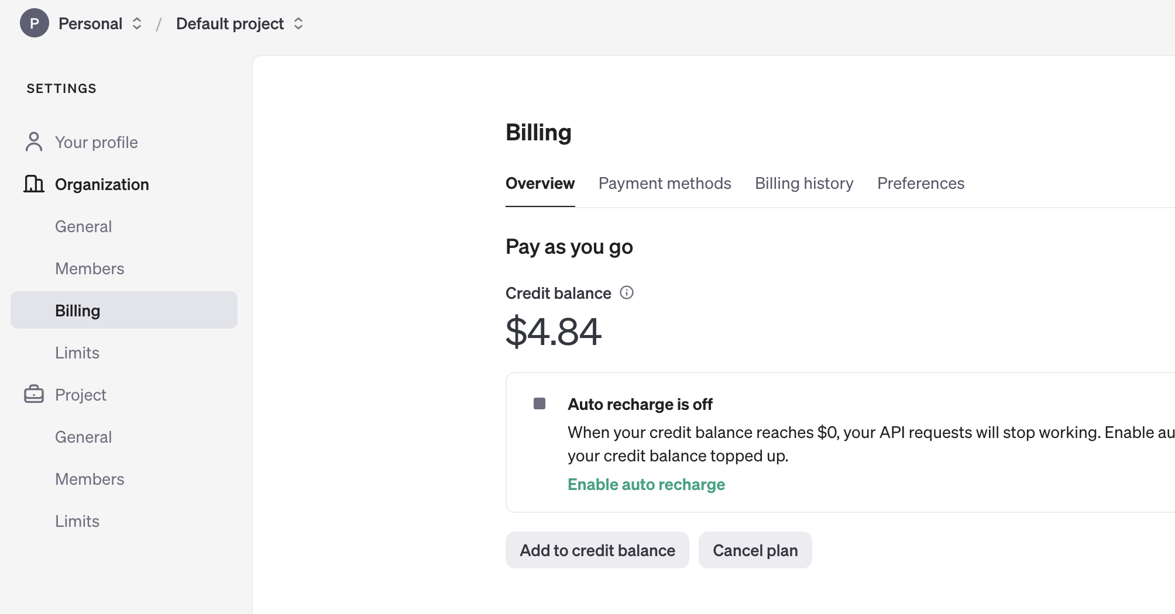The width and height of the screenshot is (1175, 614).
Task: Select the Overview tab
Action: pyautogui.click(x=540, y=184)
